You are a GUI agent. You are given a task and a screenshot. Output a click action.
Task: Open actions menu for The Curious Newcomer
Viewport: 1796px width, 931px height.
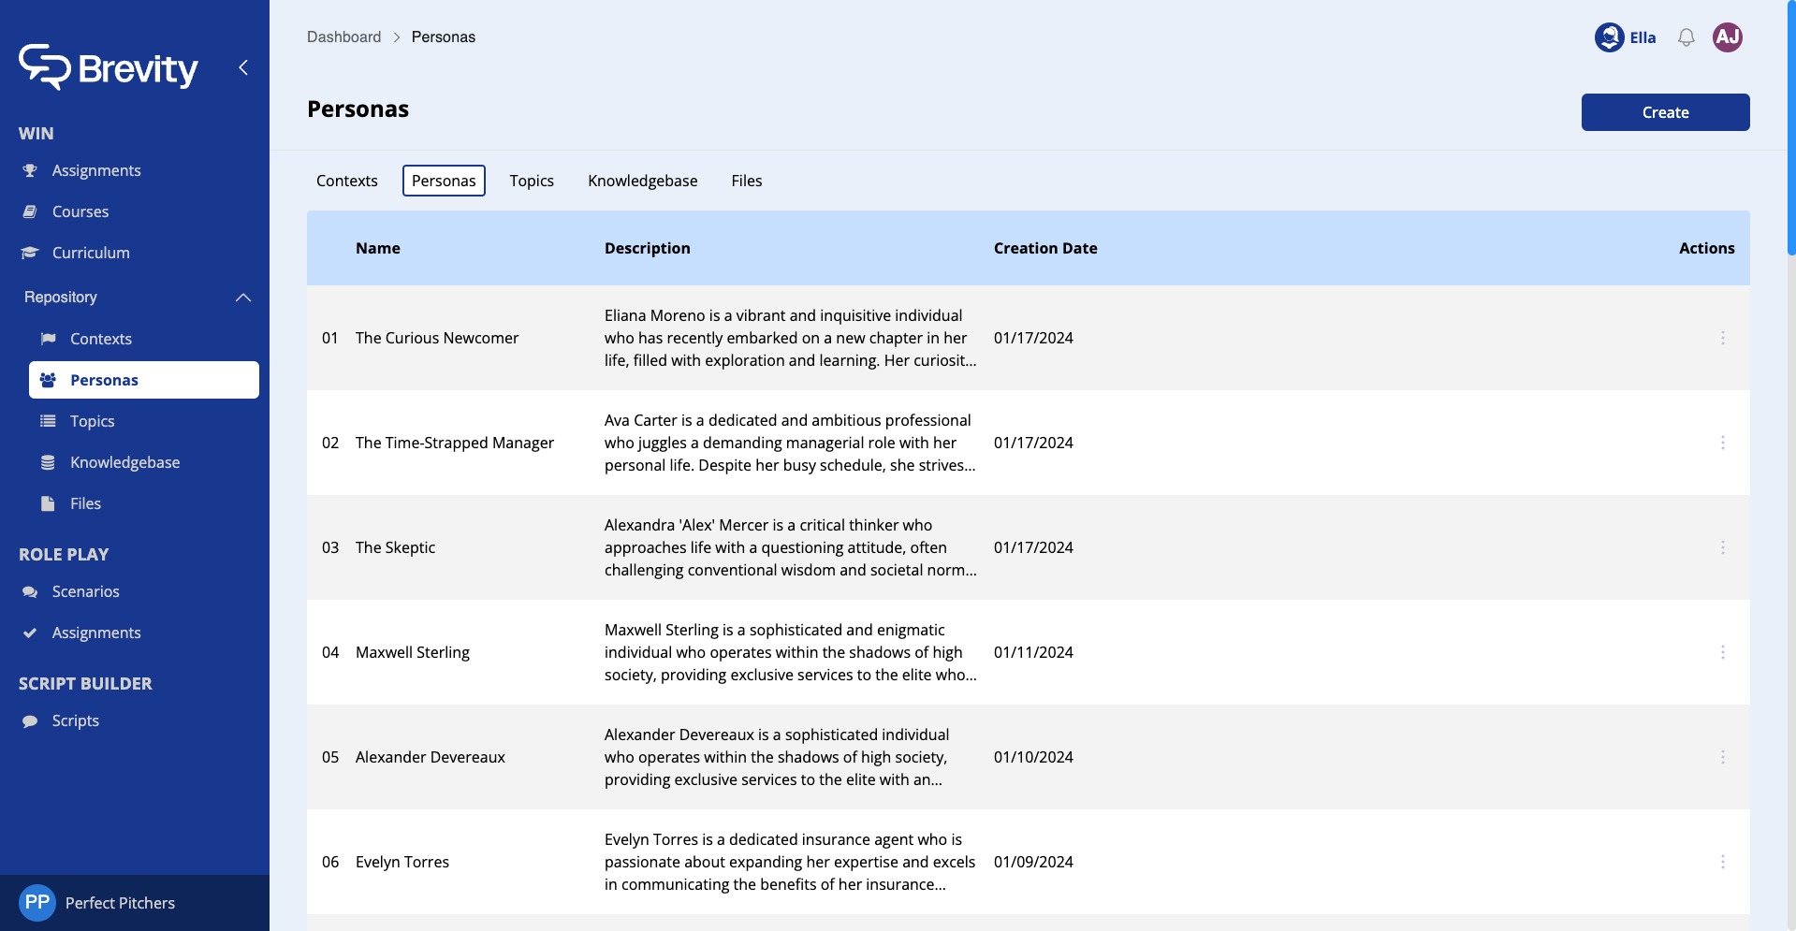[x=1722, y=338]
